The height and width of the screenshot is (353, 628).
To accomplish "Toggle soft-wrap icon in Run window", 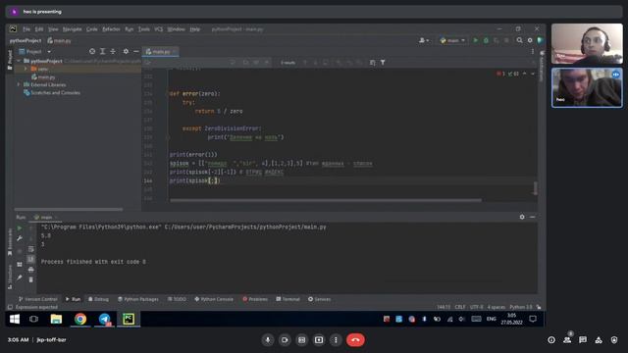I will (30, 249).
